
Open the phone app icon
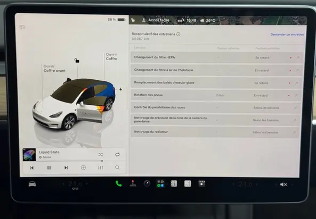[118, 183]
